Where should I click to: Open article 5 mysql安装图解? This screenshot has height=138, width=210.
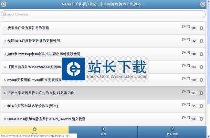(x=103, y=80)
